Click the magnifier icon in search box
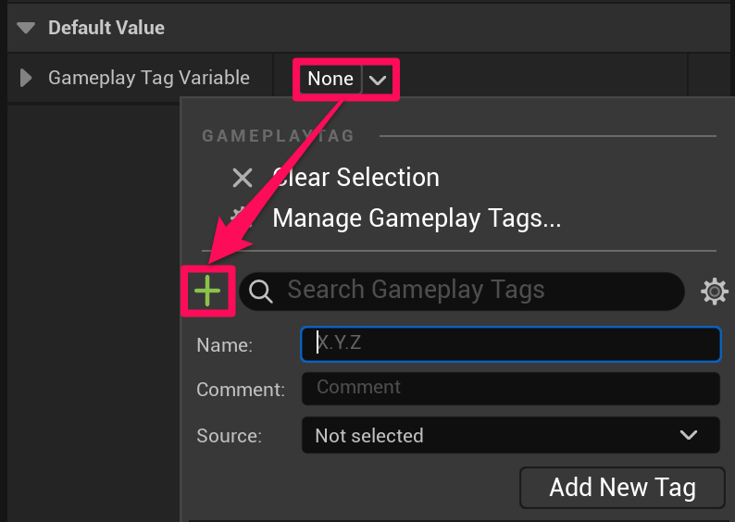This screenshot has width=735, height=522. pos(261,292)
